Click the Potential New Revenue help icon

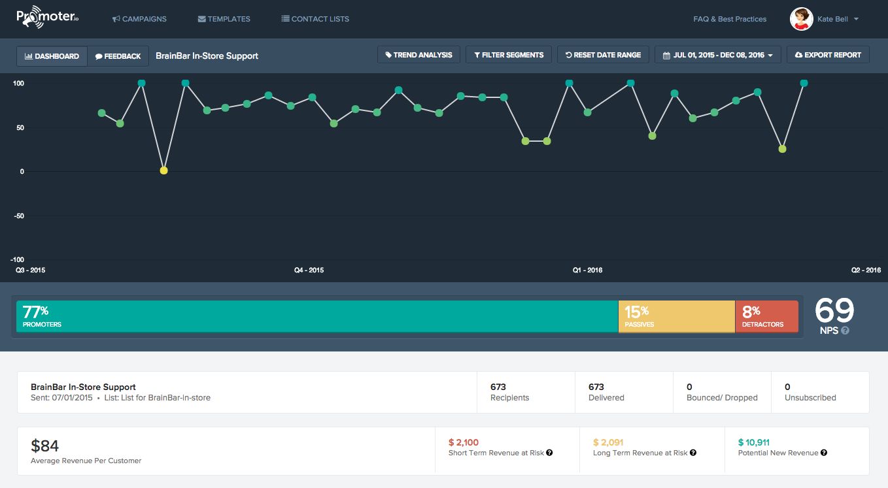pos(824,453)
